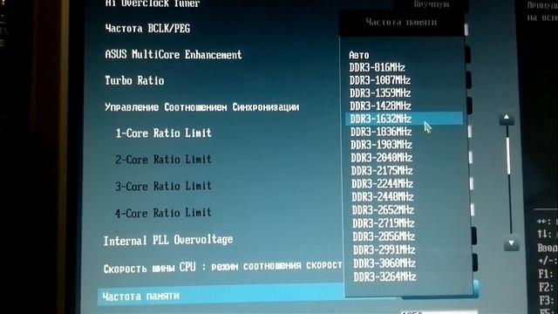Viewport: 558px width, 314px height.
Task: Select 4-Core Ratio Limit
Action: point(163,213)
